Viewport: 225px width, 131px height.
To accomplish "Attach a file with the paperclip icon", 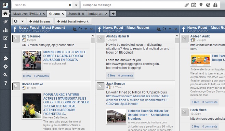I will coord(186,5).
